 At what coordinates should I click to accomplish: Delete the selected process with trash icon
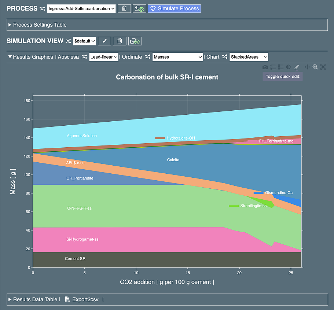coord(124,8)
